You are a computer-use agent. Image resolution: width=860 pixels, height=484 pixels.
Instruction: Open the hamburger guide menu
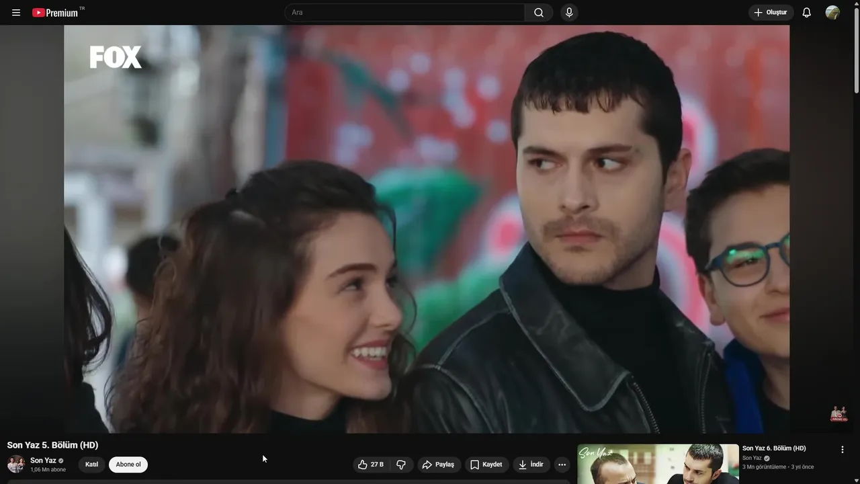16,13
